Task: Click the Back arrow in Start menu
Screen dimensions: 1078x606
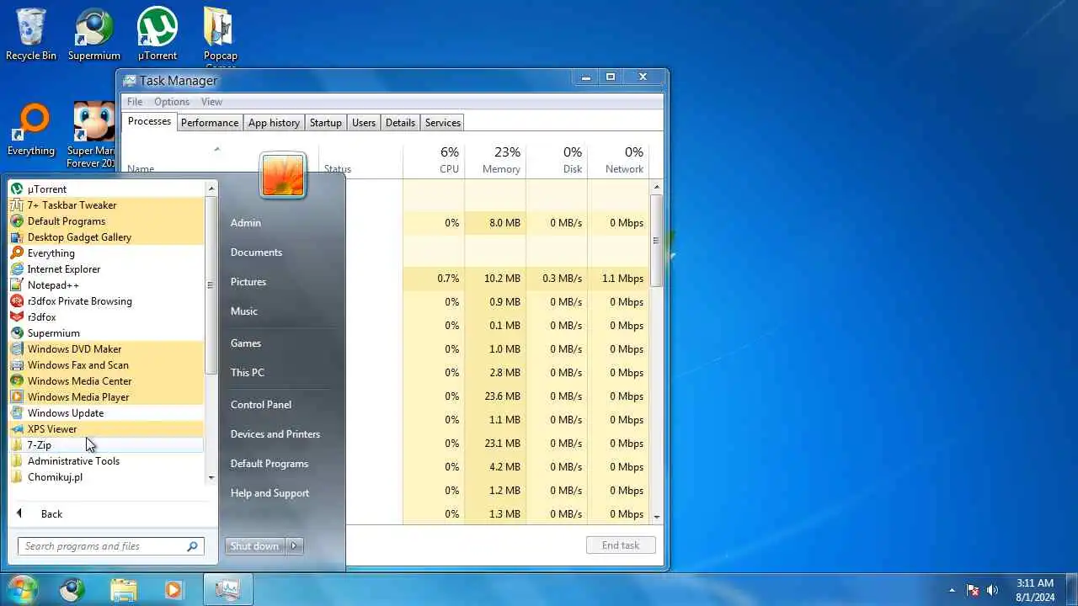Action: (x=19, y=513)
